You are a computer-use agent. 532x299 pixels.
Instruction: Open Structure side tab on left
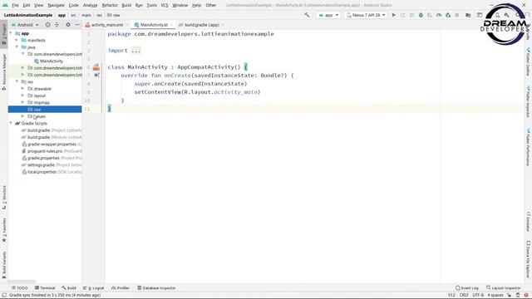pyautogui.click(x=4, y=197)
